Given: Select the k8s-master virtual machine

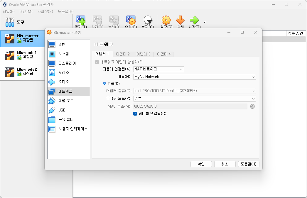Looking at the screenshot, I should [22, 38].
